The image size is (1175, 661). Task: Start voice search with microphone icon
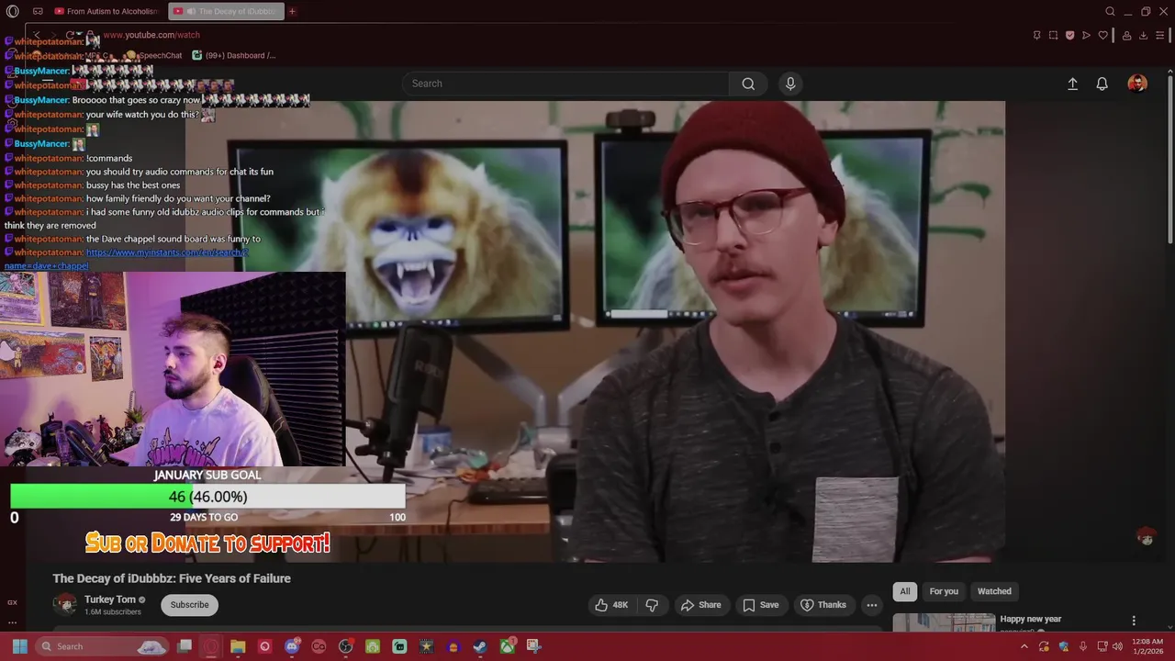coord(790,84)
